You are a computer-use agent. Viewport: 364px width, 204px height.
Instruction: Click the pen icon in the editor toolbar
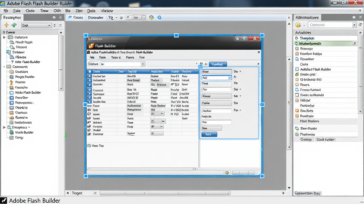point(128,17)
